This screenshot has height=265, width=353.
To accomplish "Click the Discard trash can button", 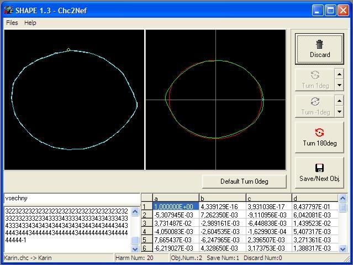I will coord(319,49).
